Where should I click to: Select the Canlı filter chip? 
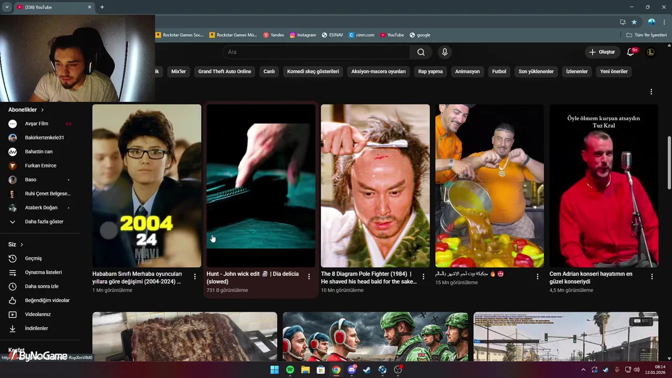point(269,71)
